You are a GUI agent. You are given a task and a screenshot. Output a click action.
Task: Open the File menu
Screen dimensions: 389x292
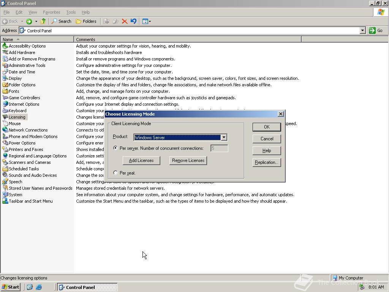point(6,12)
